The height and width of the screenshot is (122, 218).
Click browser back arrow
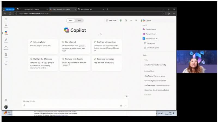coord(5,14)
